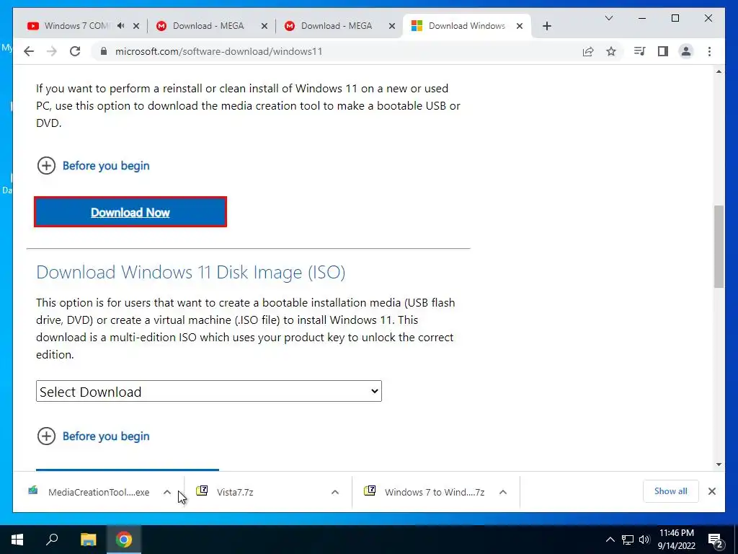Screen dimensions: 738x554
Task: Reload the current page
Action: (75, 51)
